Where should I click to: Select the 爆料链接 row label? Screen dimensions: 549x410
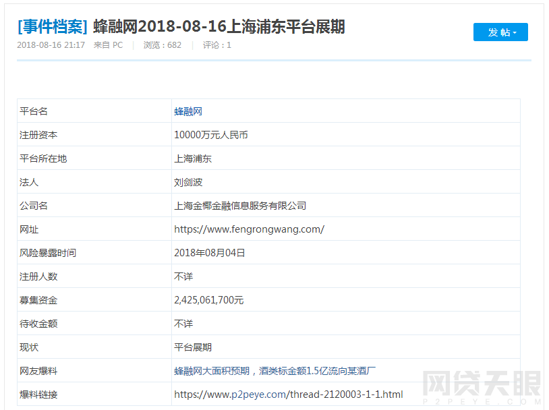tap(38, 394)
